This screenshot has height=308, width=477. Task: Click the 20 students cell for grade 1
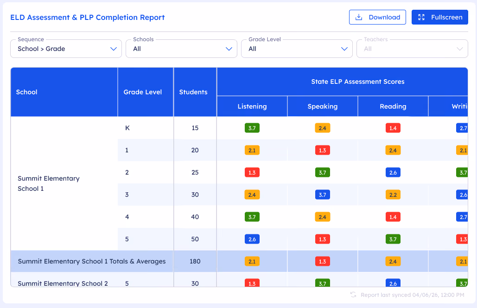pyautogui.click(x=195, y=150)
